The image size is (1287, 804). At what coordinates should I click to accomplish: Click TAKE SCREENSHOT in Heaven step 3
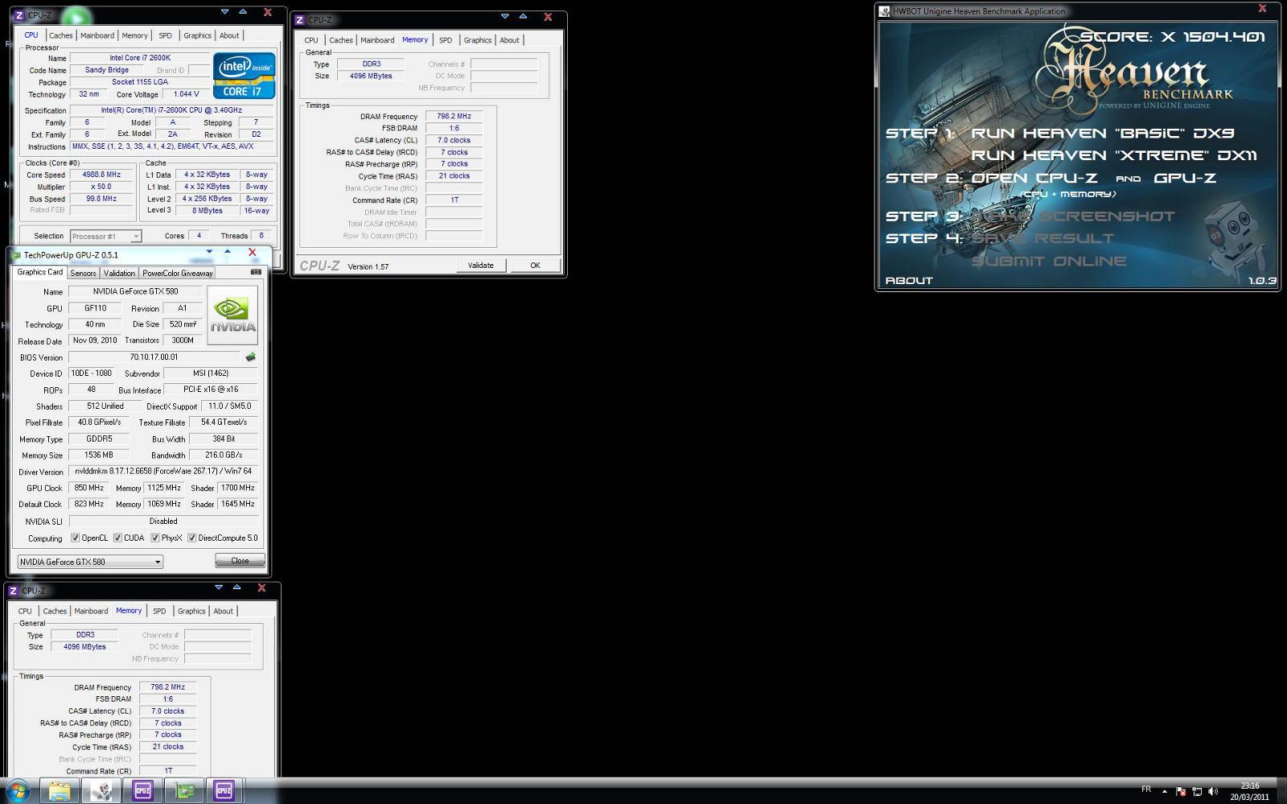(1074, 216)
